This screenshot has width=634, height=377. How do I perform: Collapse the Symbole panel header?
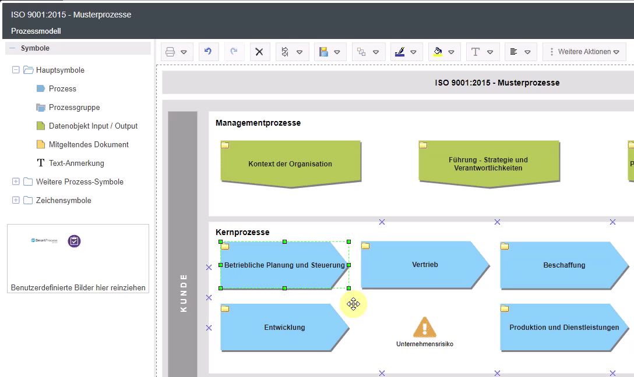pyautogui.click(x=13, y=48)
